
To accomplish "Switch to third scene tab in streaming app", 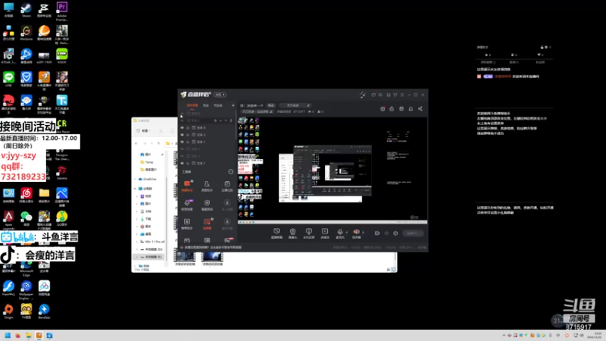I will tap(218, 105).
